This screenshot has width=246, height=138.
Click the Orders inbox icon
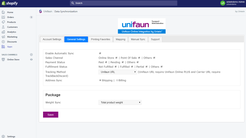click(3, 17)
